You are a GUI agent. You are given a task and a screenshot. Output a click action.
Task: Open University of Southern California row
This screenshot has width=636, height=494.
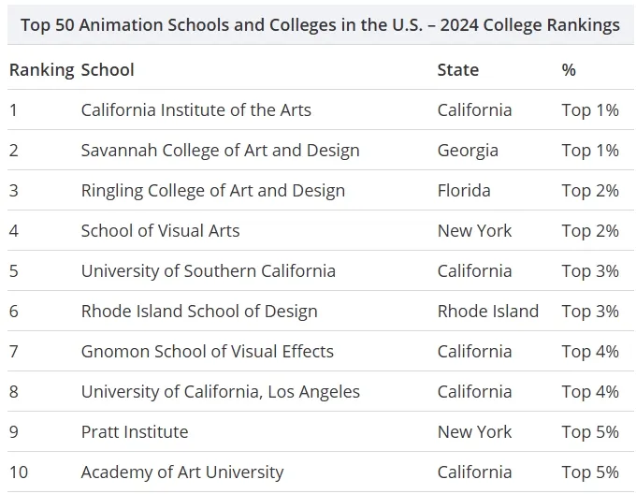[x=321, y=271]
